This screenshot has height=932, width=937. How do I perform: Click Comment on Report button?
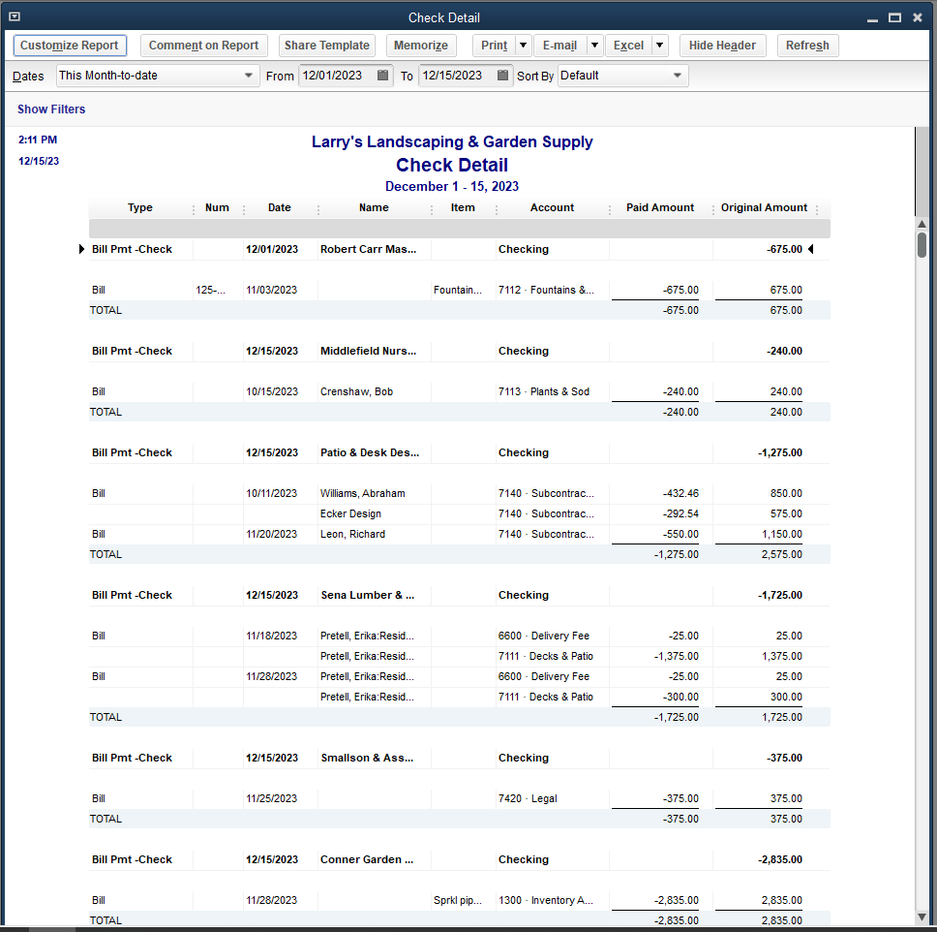[204, 46]
